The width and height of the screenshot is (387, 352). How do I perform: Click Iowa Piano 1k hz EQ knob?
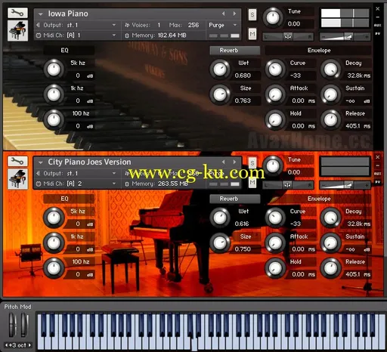click(54, 94)
